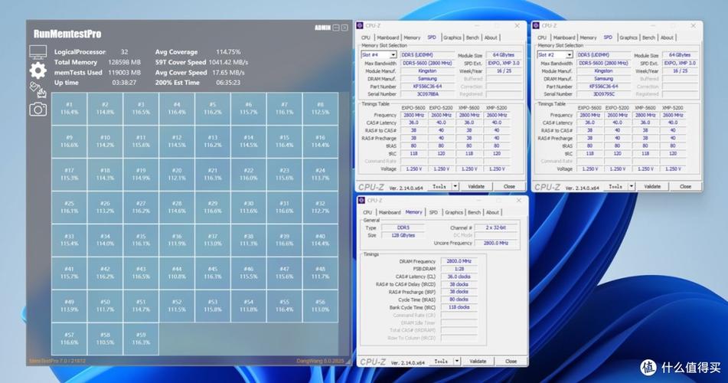Expand Tools arrow in the Memory CPU-Z window
The image size is (728, 383).
coord(457,361)
